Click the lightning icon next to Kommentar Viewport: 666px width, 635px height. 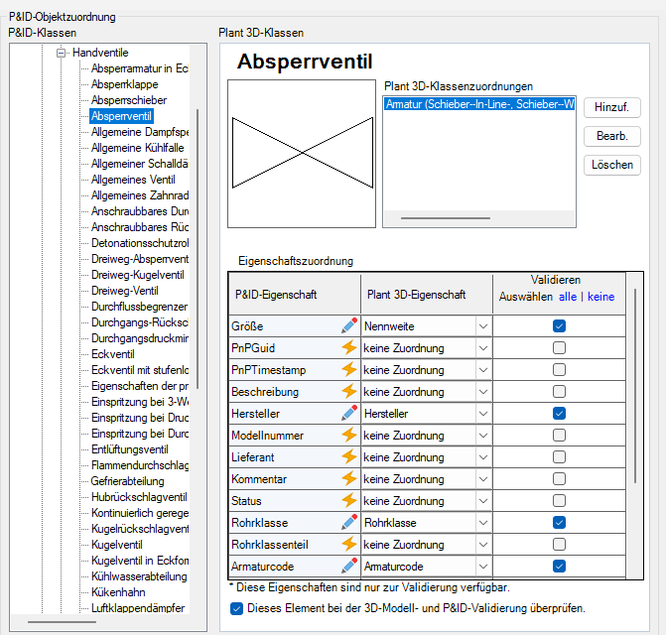[349, 479]
